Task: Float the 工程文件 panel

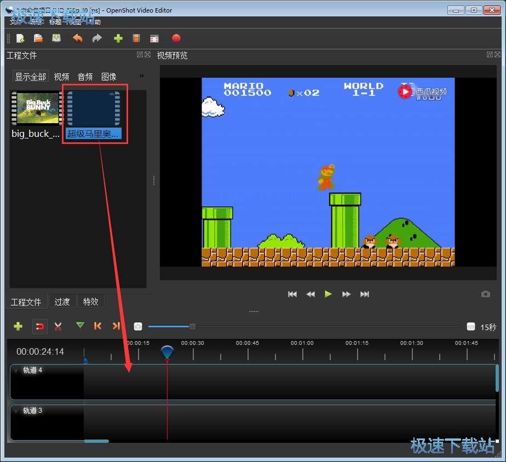Action: 140,55
